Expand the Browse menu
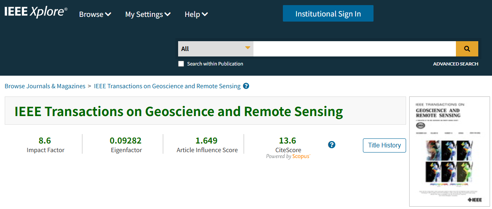The width and height of the screenshot is (492, 209). 95,15
